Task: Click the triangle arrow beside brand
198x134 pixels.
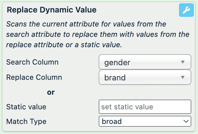Action: pos(182,77)
